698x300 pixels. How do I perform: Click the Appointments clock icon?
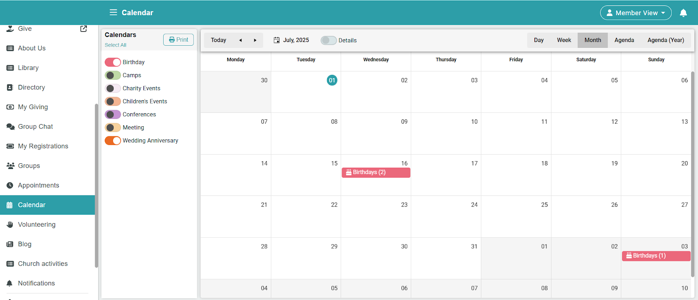[x=10, y=185]
